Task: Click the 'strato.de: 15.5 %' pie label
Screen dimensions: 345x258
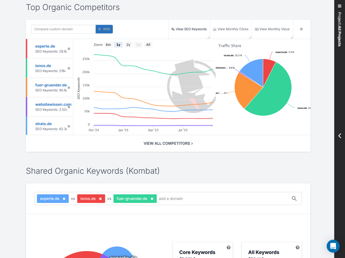Action: 232,55
